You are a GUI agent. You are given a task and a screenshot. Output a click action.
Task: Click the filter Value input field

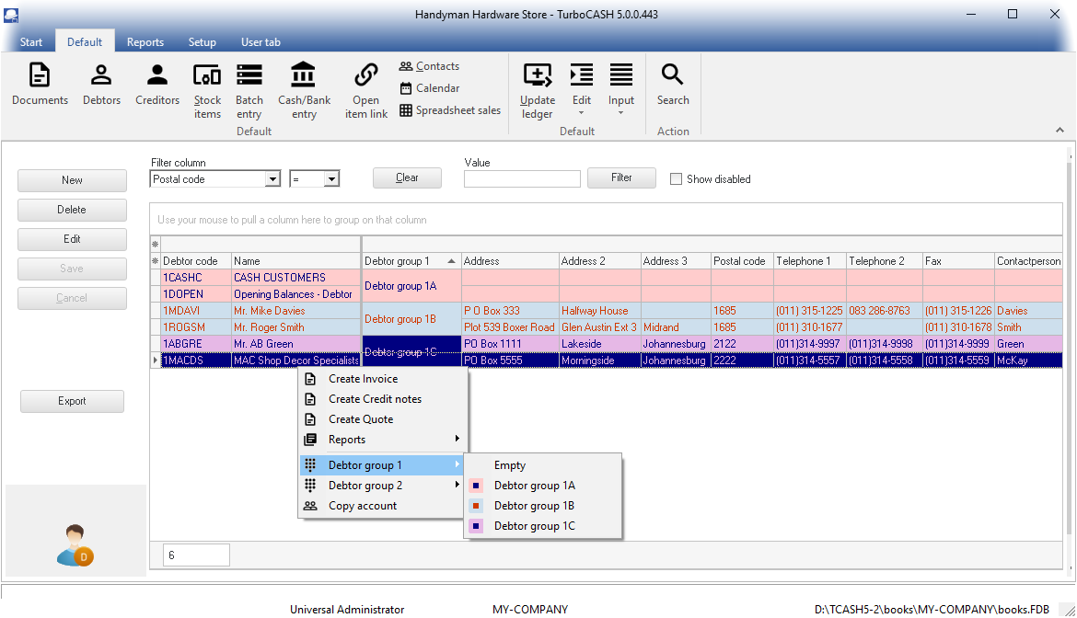(x=522, y=179)
